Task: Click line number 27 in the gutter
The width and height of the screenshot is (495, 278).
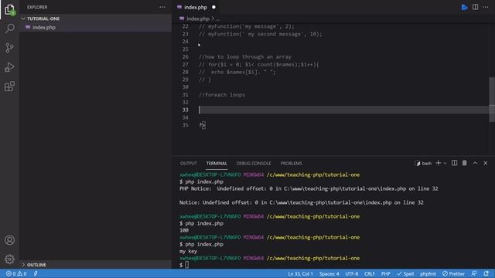Action: (x=185, y=64)
